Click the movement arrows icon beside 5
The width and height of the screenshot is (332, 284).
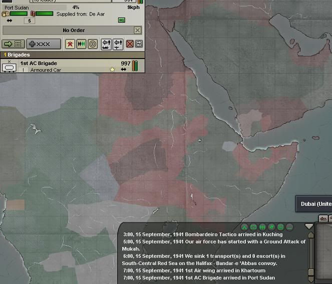(10, 21)
